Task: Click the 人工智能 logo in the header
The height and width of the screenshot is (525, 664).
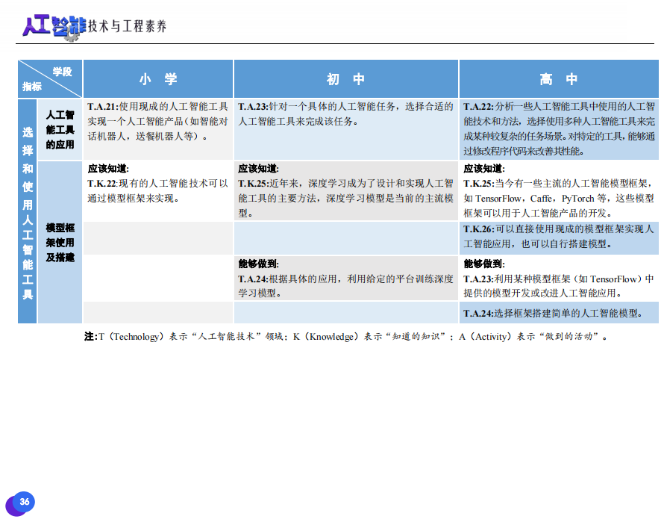Action: pyautogui.click(x=52, y=26)
